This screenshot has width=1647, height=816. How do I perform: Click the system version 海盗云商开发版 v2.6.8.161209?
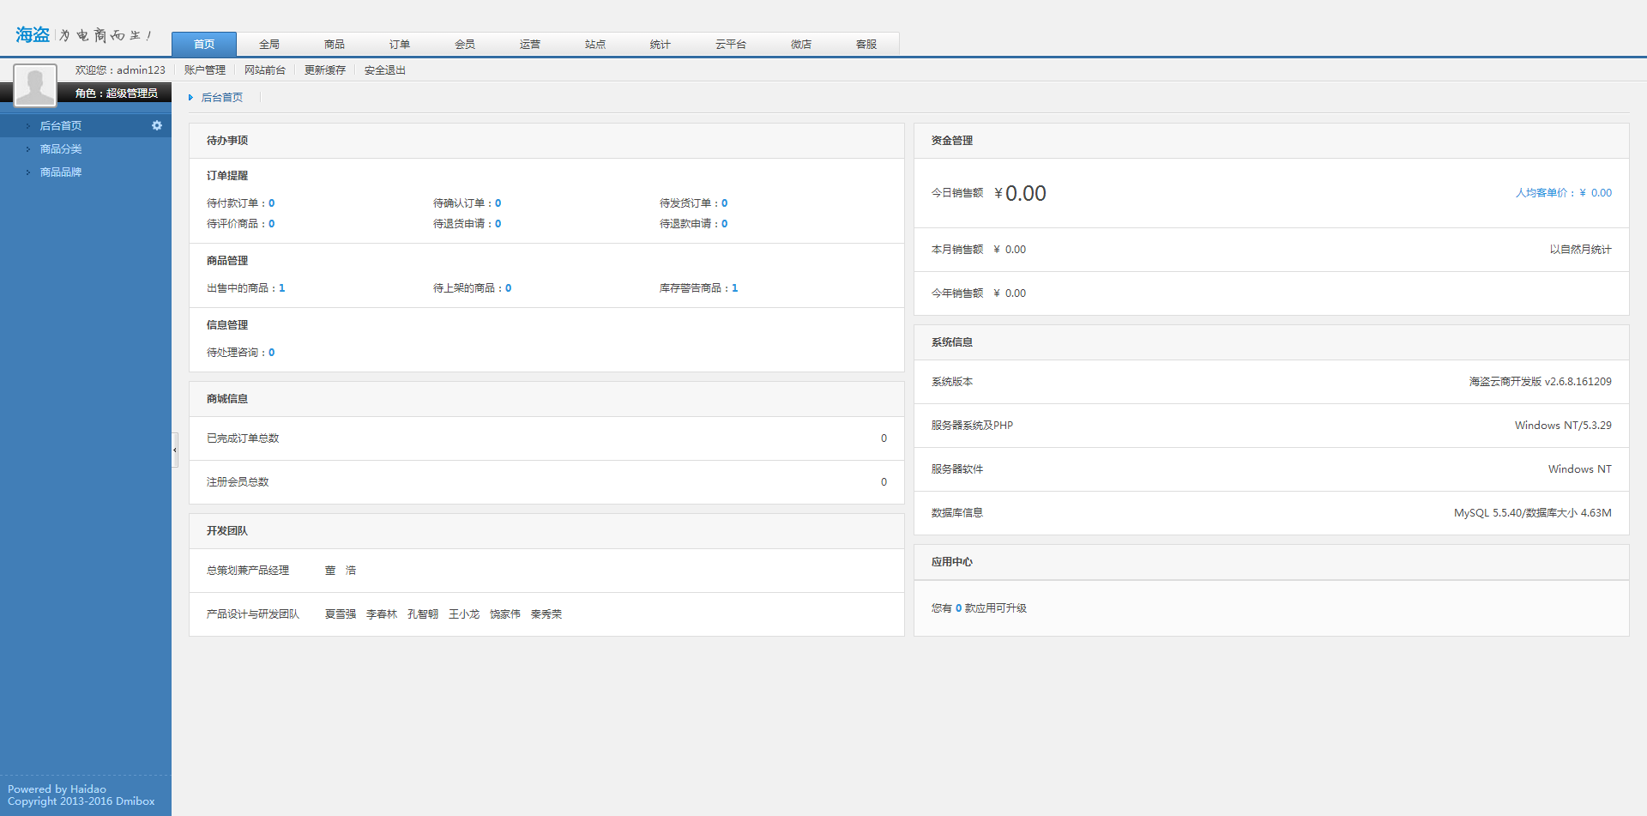(x=1540, y=382)
